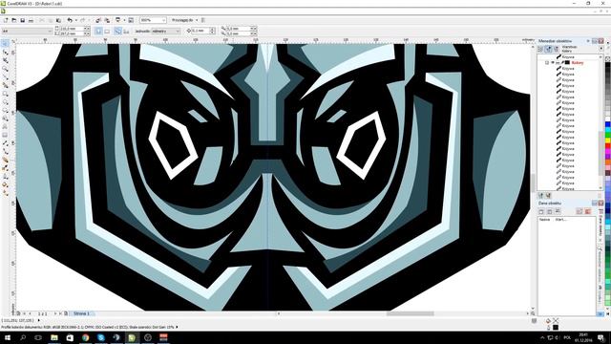The image size is (611, 344).
Task: Undo the last action
Action: tap(70, 20)
